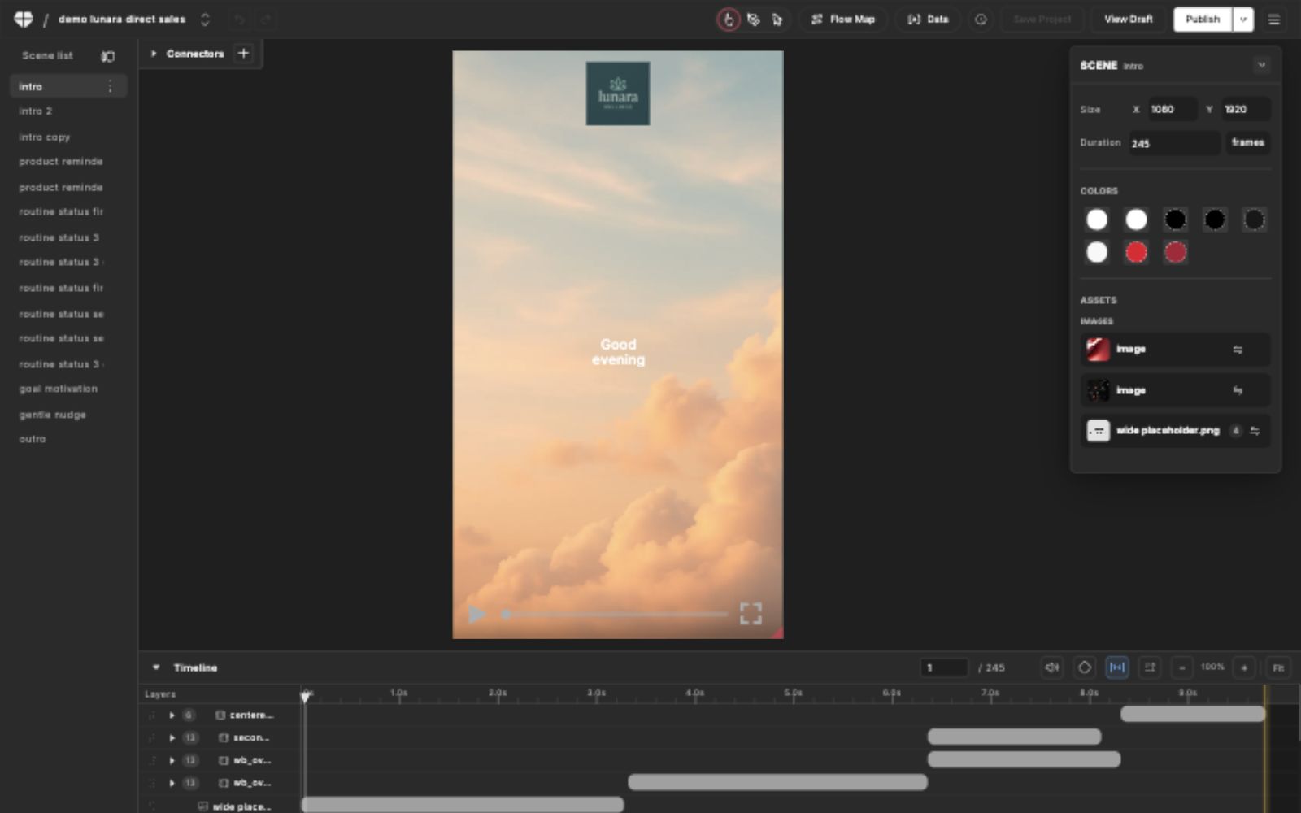The height and width of the screenshot is (813, 1301).
Task: Open the project switcher next to project name
Action: pyautogui.click(x=205, y=20)
